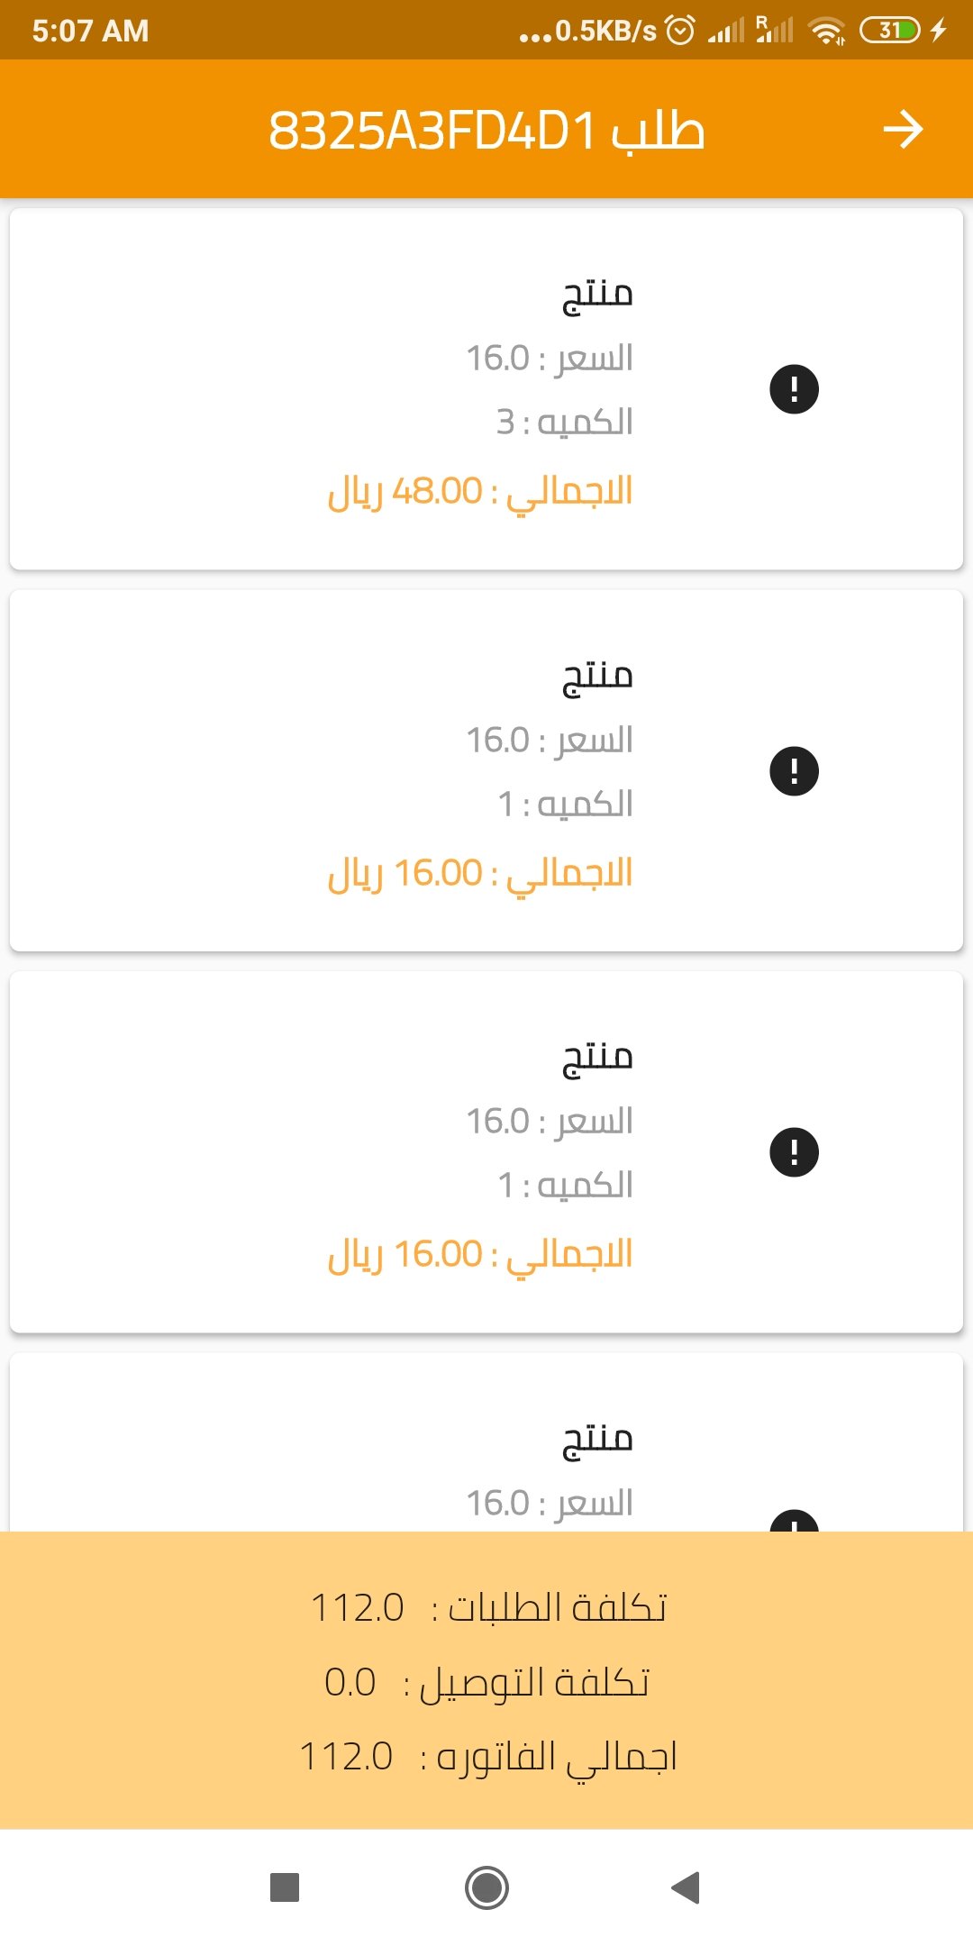Tap alert icon on the second product card
This screenshot has width=973, height=1946.
point(794,771)
